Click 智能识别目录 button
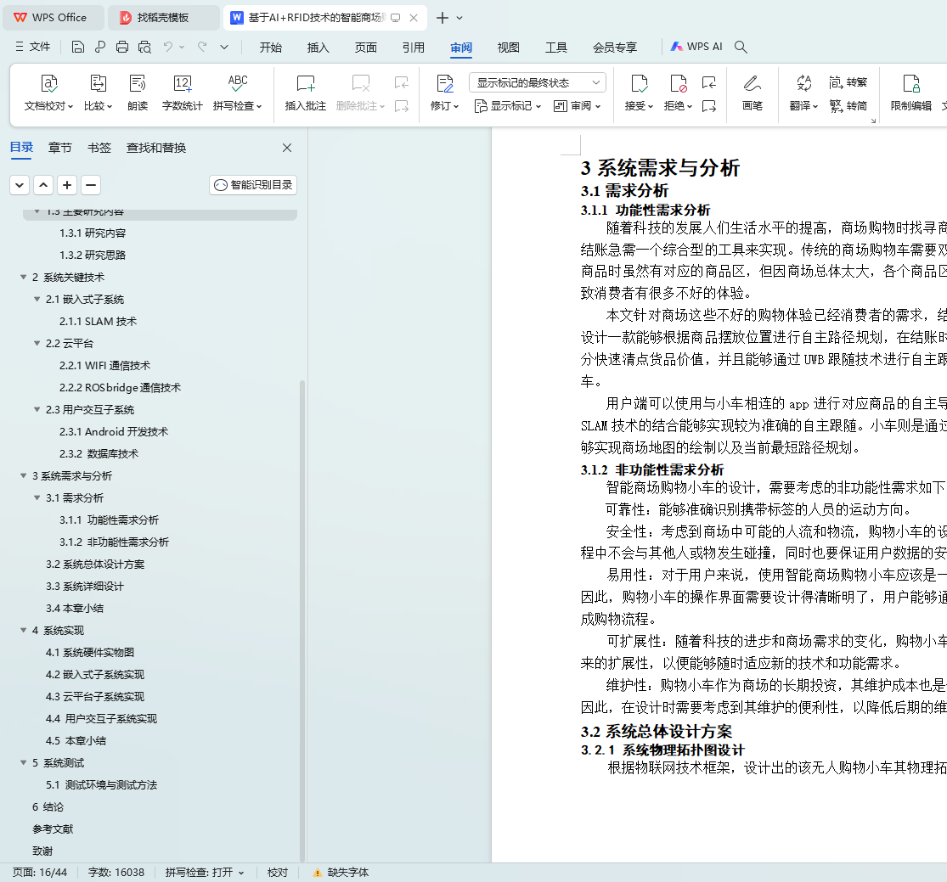947x882 pixels. tap(253, 185)
